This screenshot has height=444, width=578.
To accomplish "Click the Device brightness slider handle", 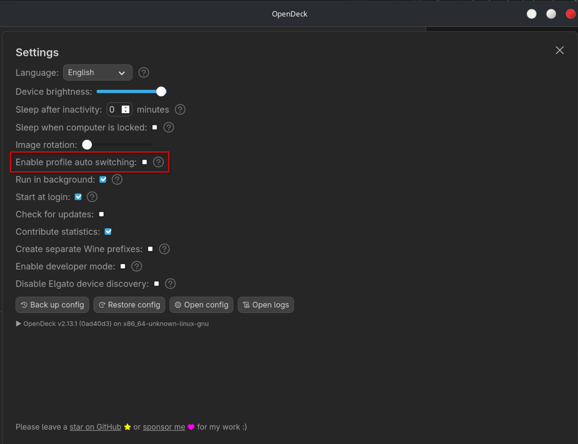I will (x=161, y=92).
